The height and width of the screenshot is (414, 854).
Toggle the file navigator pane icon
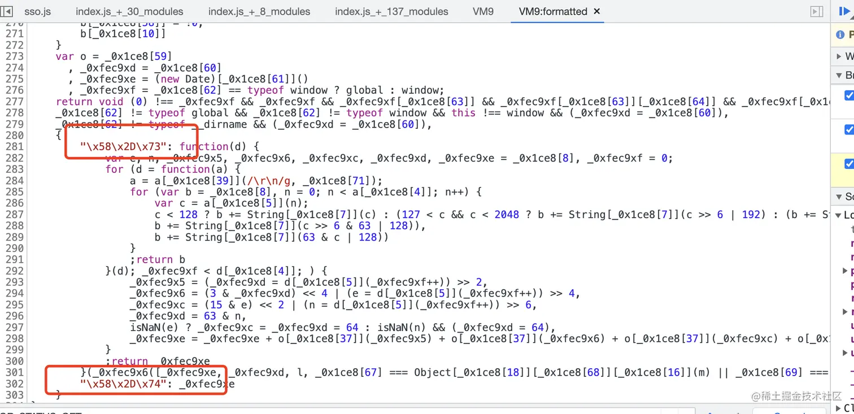(x=7, y=11)
